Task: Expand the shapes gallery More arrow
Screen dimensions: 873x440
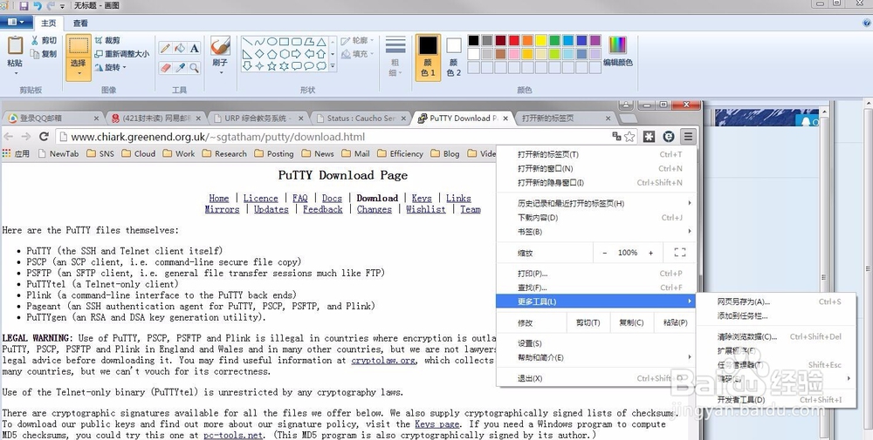Action: 333,66
